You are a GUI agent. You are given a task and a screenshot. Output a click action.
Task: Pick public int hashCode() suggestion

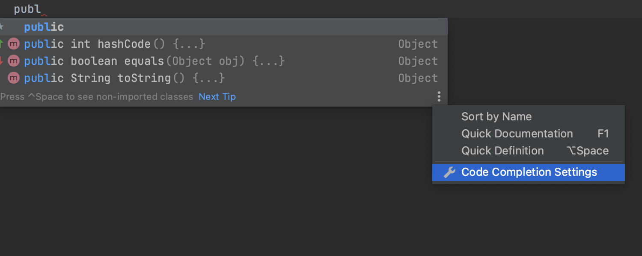pyautogui.click(x=115, y=44)
